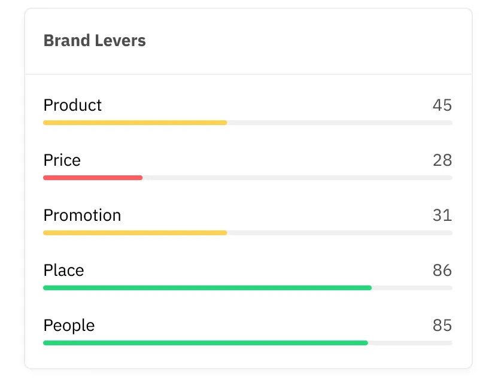Viewport: 492px width, 383px height.
Task: Click the yellow Promotion progress bar
Action: click(x=135, y=233)
